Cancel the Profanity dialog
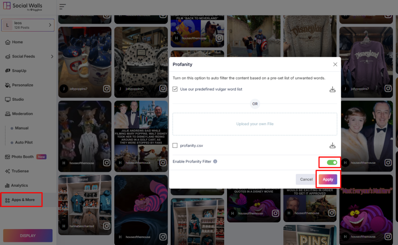This screenshot has width=398, height=245. [306, 179]
